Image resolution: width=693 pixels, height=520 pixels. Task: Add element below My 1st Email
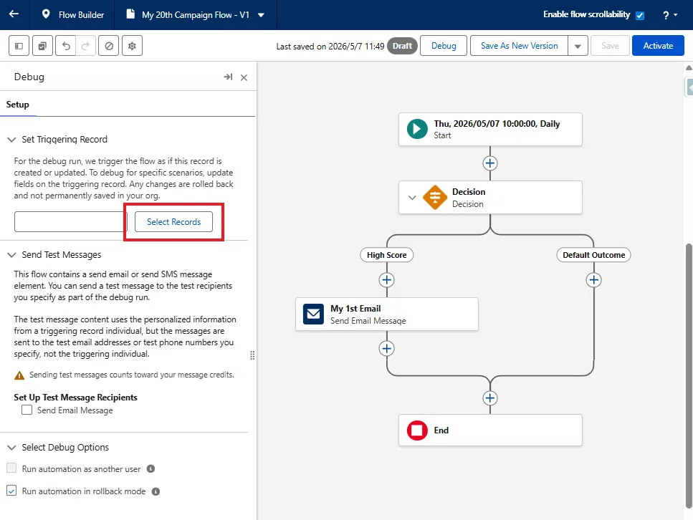(387, 349)
